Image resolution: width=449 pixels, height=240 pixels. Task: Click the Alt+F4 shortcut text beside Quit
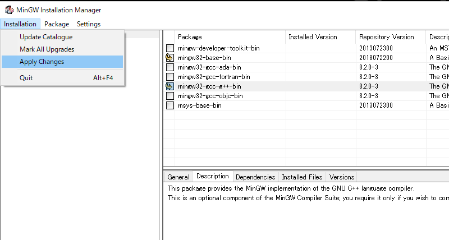(103, 78)
